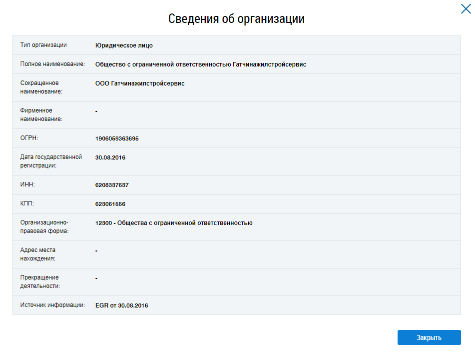Click the 12300 legal form value
This screenshot has height=353, width=475.
tap(174, 223)
